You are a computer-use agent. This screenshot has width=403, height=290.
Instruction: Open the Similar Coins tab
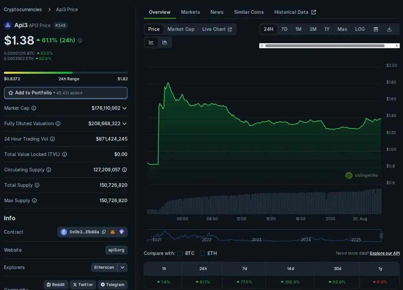coord(249,12)
